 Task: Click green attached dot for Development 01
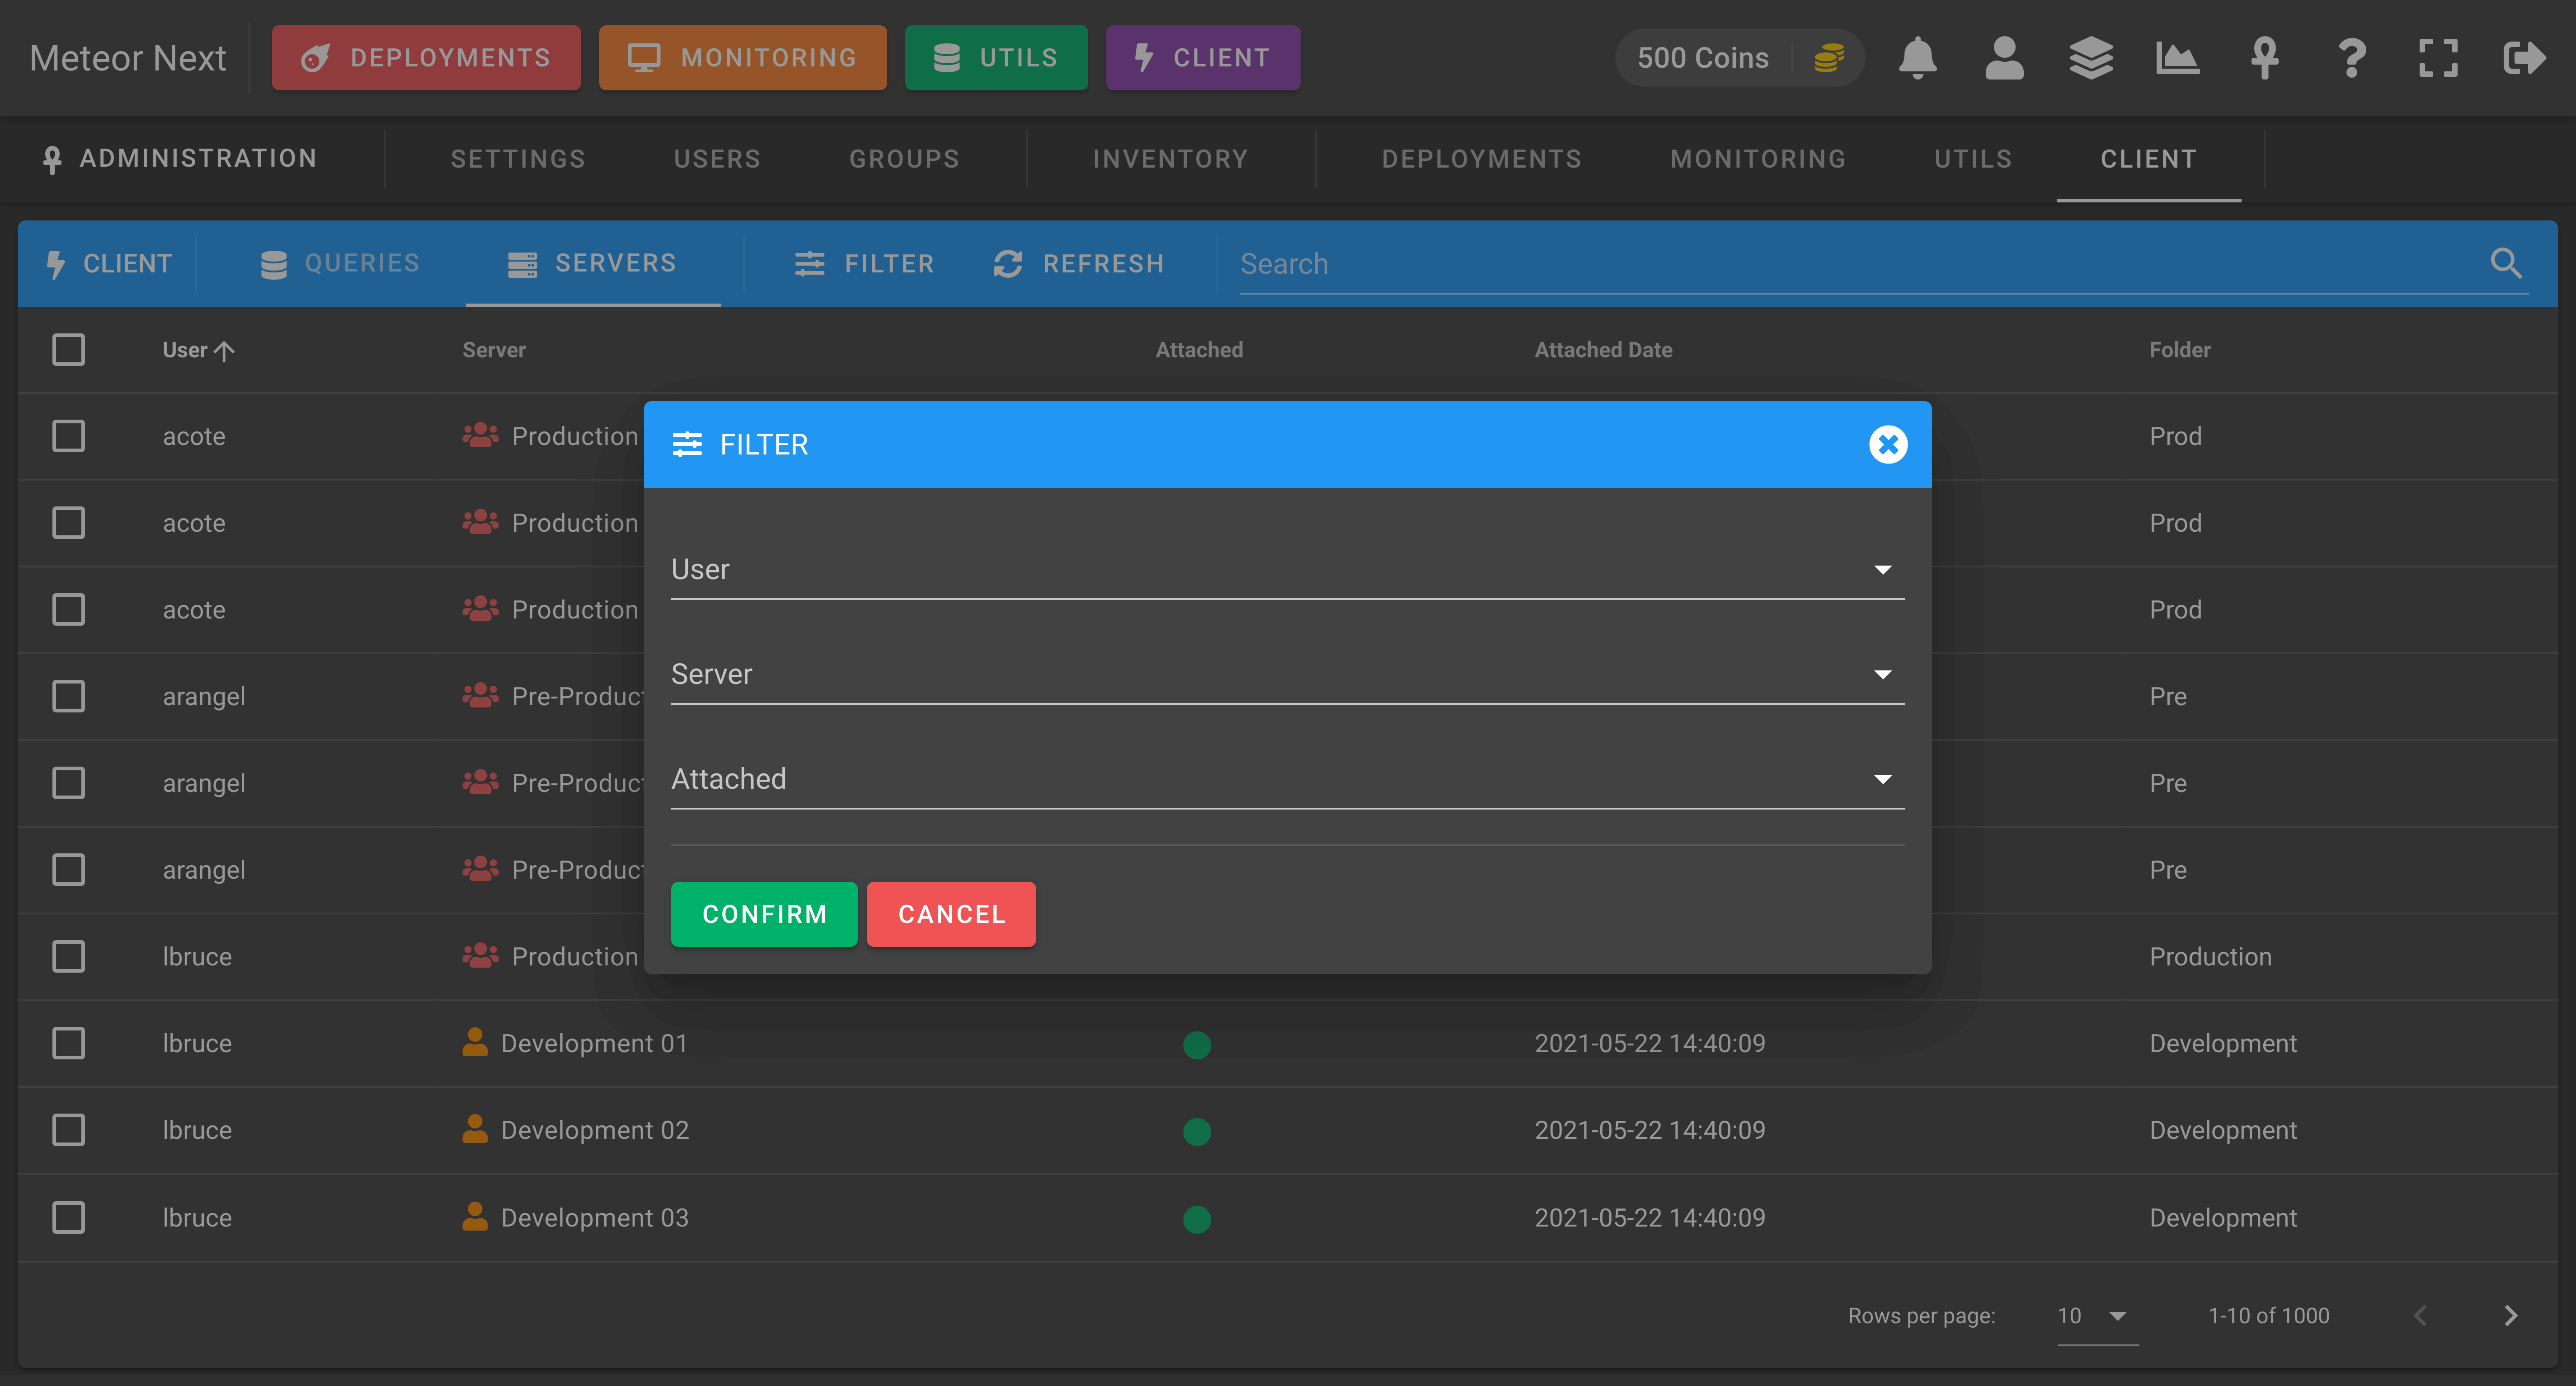pos(1197,1044)
